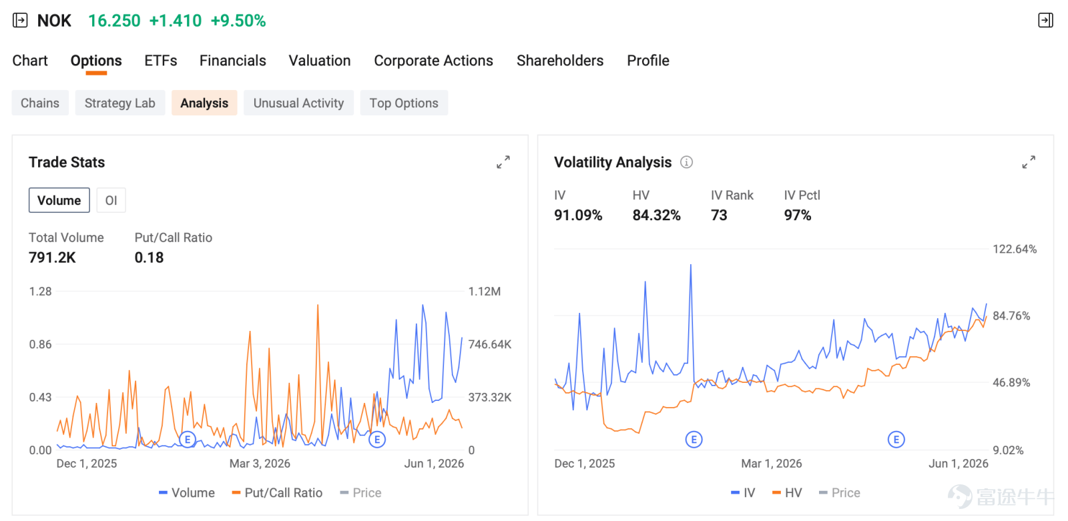Image resolution: width=1068 pixels, height=521 pixels.
Task: Click the IV Pctl value 97%
Action: point(798,215)
